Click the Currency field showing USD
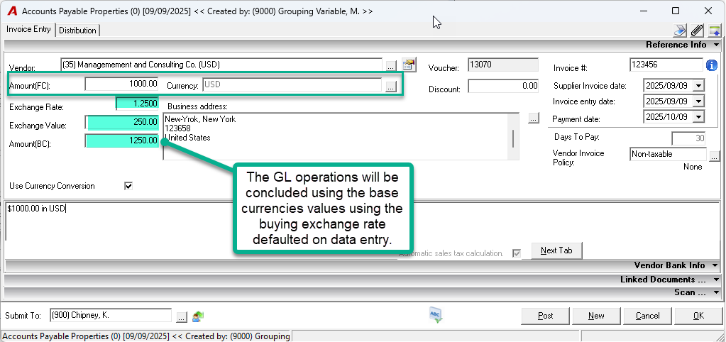The width and height of the screenshot is (726, 342). coord(292,84)
